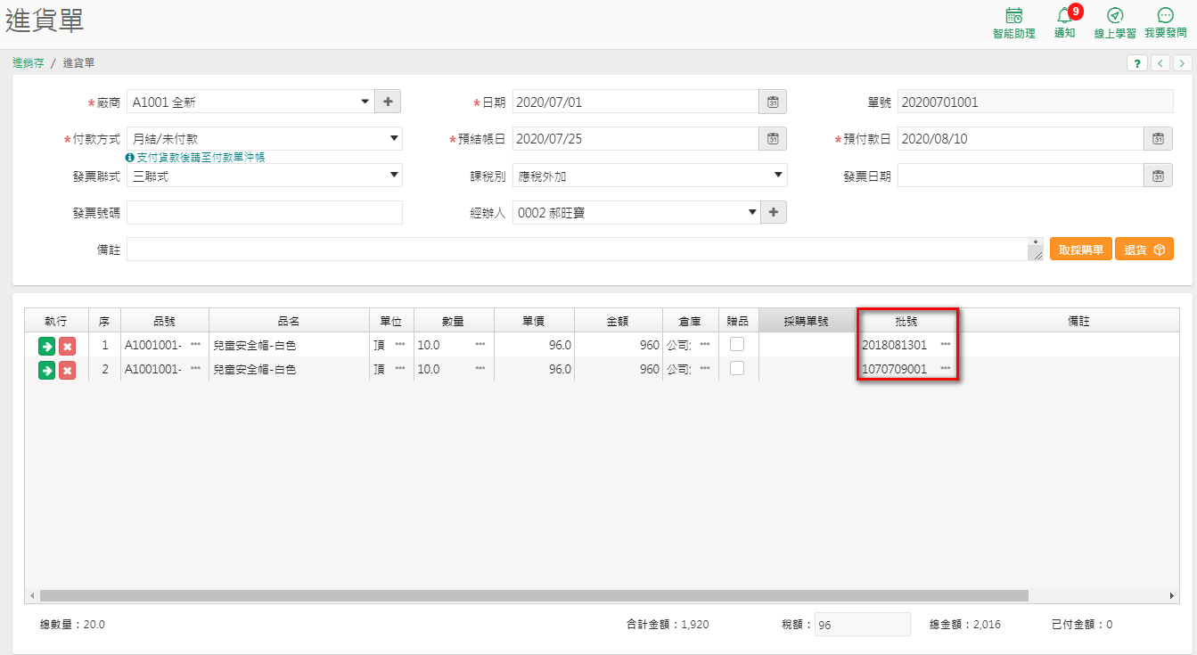Expand the 發票聯式 dropdown
1197x655 pixels.
tap(394, 176)
